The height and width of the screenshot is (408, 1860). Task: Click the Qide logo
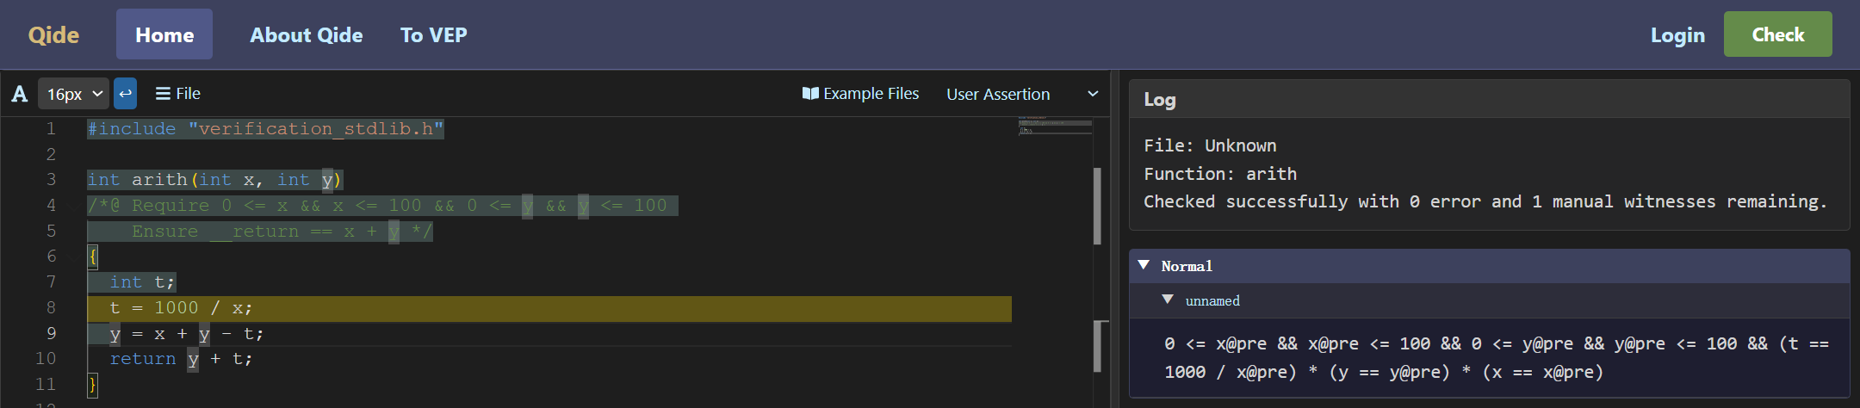coord(53,35)
